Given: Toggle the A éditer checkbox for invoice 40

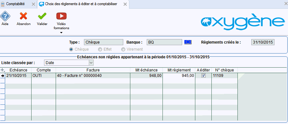Looking at the screenshot, I should (x=203, y=76).
